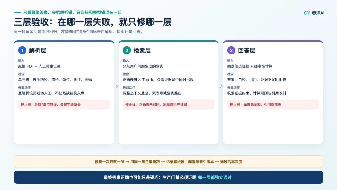Screen dimensions: 337x190
Task: Select the 解析层 card heading
Action: click(x=38, y=50)
